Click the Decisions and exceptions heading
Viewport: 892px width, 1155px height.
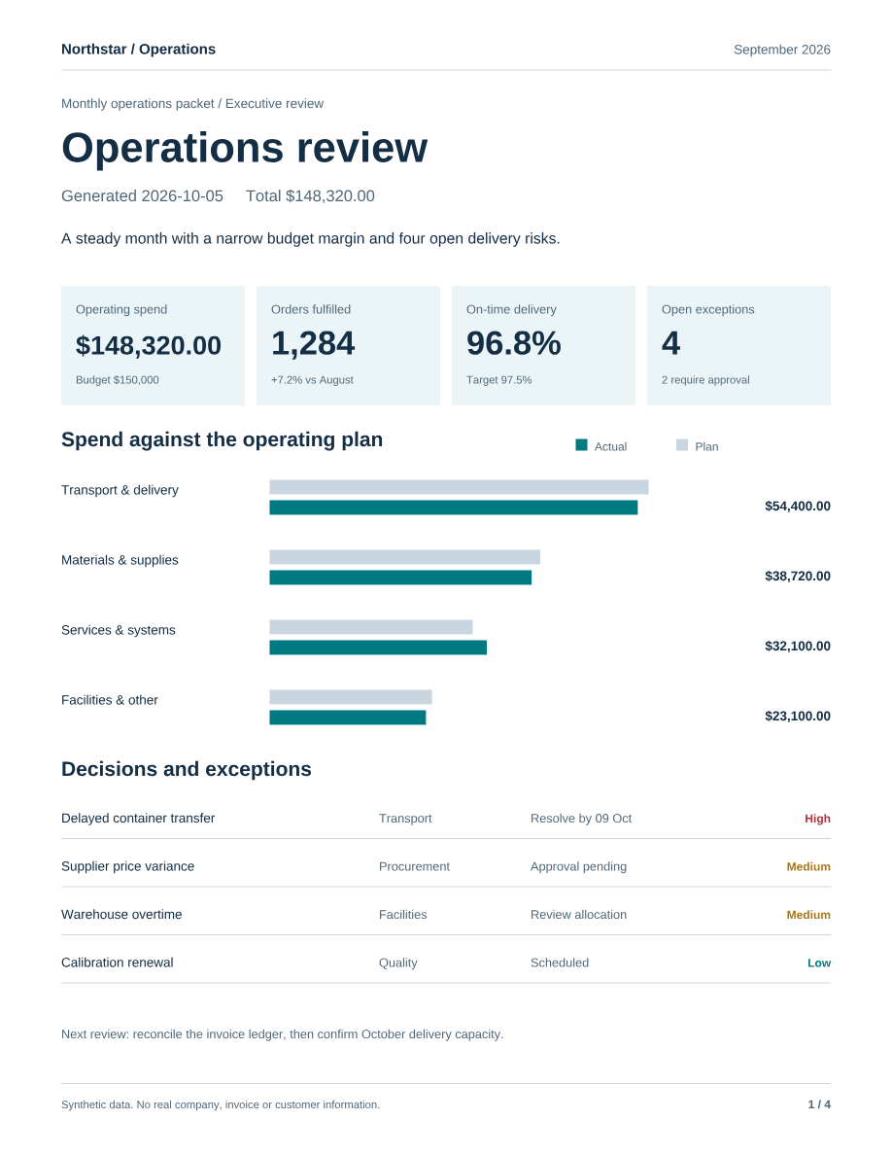point(187,769)
